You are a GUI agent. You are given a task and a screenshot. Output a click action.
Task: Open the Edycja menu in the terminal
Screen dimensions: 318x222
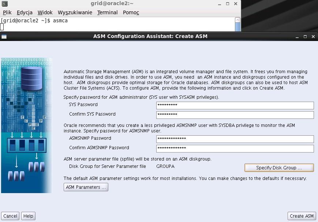click(x=25, y=12)
